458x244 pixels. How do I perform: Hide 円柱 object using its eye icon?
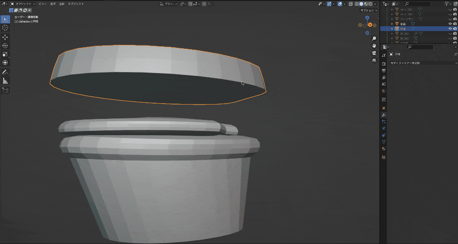click(450, 29)
